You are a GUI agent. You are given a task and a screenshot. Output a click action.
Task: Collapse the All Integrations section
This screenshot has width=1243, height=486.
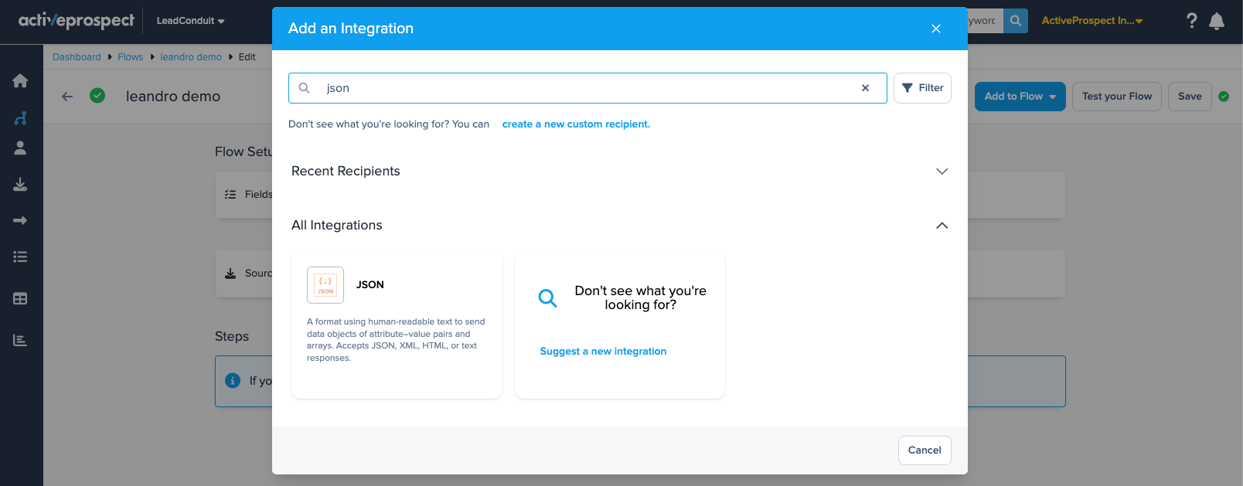[942, 226]
